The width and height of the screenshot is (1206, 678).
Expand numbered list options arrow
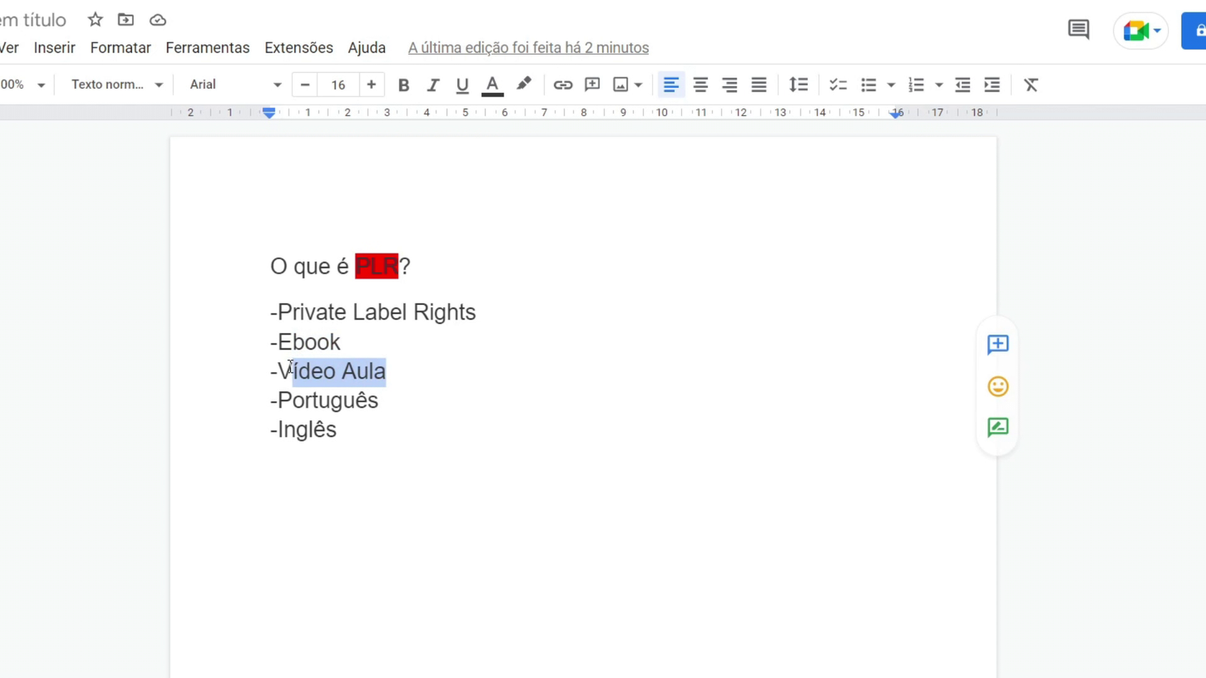tap(939, 85)
